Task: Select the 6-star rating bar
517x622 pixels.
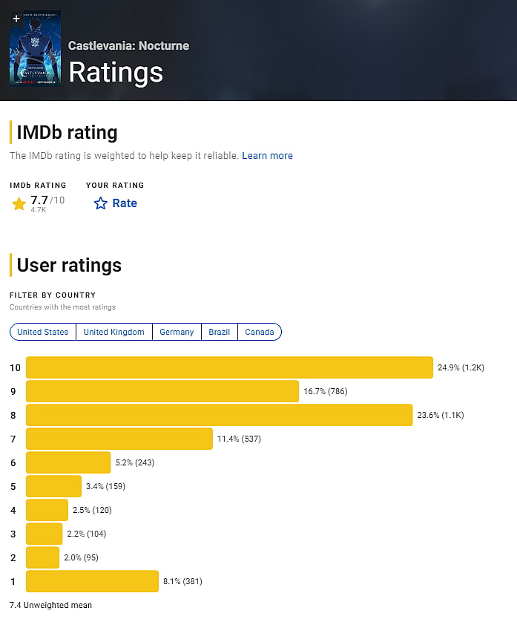Action: (68, 462)
